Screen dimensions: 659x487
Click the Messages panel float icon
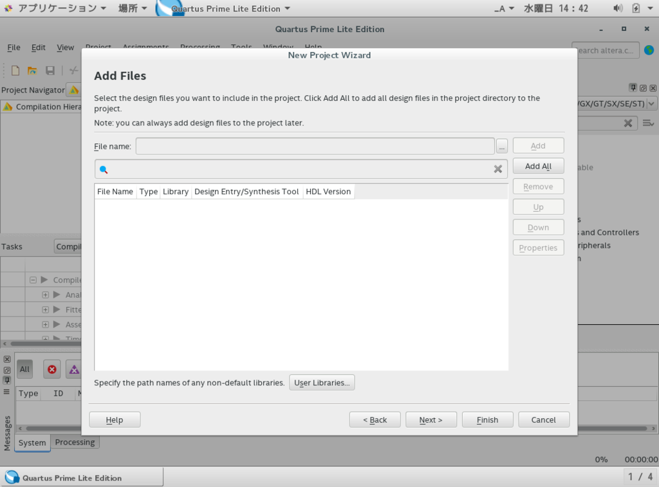click(6, 370)
